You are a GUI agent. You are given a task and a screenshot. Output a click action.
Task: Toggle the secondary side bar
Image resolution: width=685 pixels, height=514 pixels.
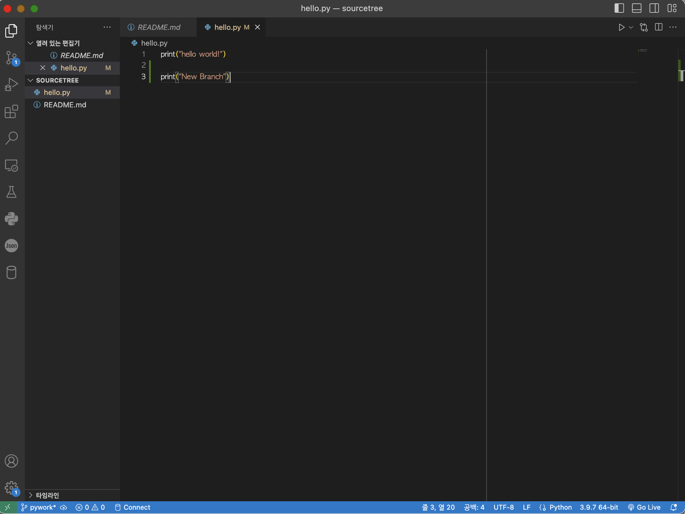(654, 8)
